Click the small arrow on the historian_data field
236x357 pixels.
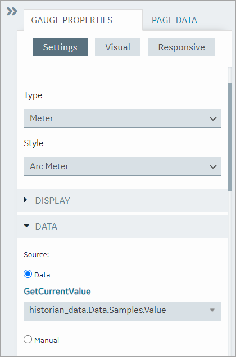pos(212,310)
